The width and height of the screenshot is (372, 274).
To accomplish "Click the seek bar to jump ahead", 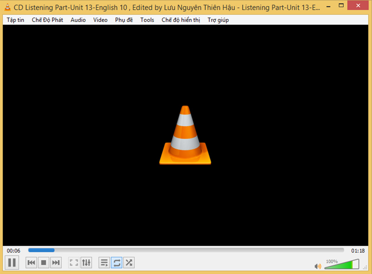I will pyautogui.click(x=186, y=250).
